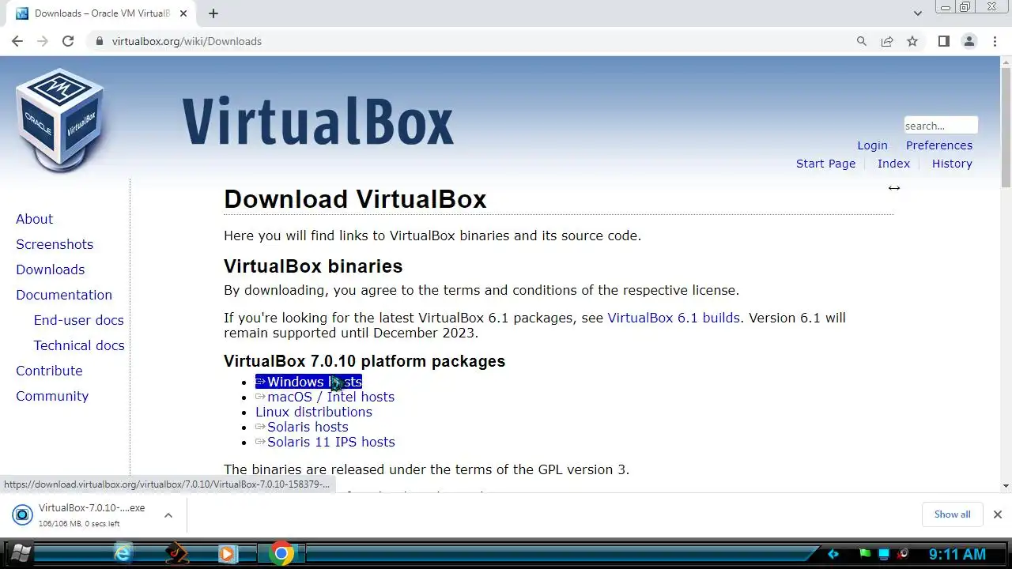Open the Chrome profile avatar menu
Viewport: 1012px width, 569px height.
[969, 41]
